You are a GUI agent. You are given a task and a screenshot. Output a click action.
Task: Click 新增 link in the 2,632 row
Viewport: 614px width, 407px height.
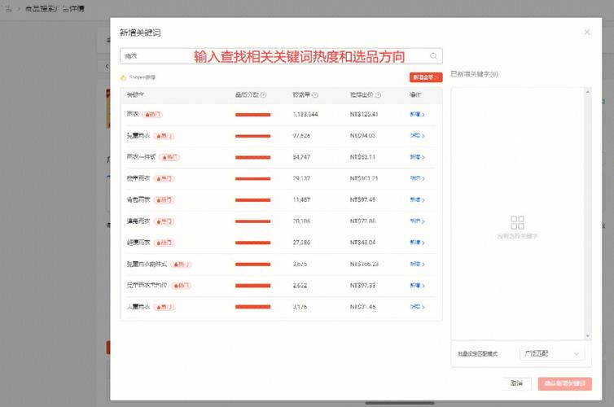pos(417,286)
